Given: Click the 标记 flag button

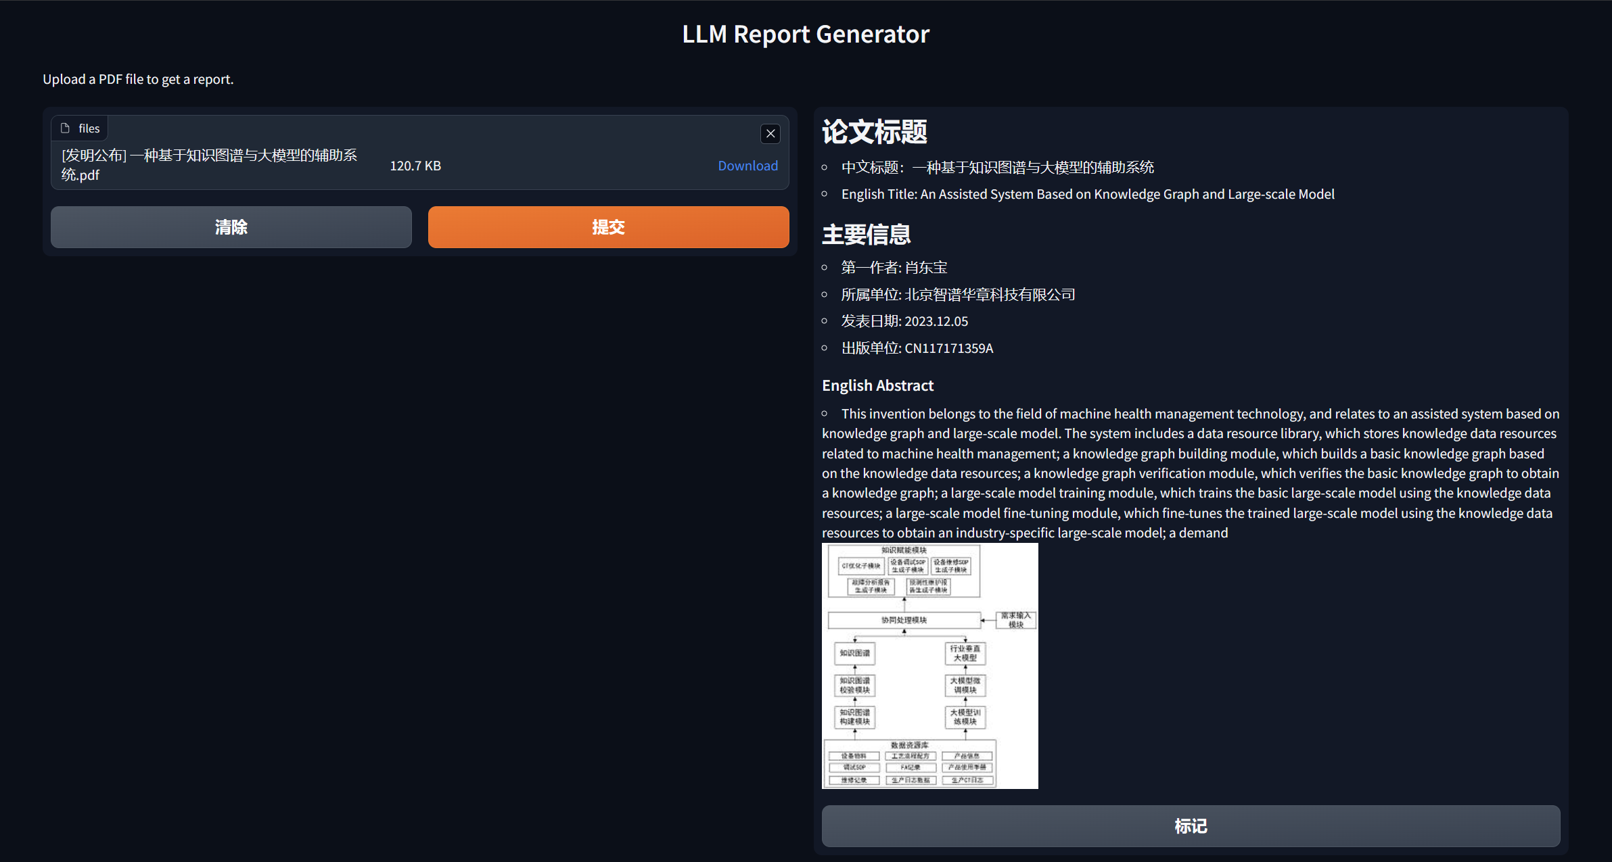Looking at the screenshot, I should [1191, 826].
